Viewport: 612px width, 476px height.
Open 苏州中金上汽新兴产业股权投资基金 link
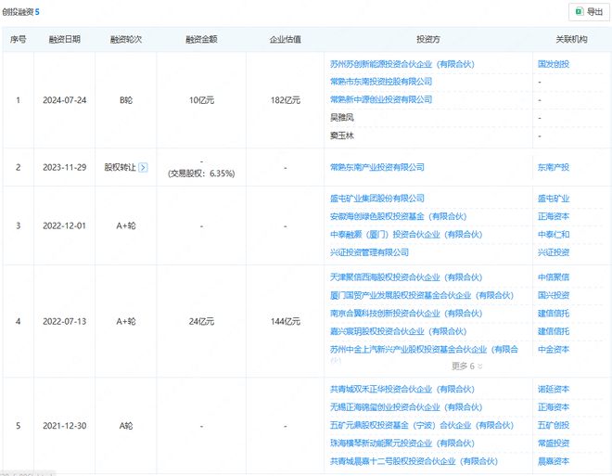[x=424, y=350]
